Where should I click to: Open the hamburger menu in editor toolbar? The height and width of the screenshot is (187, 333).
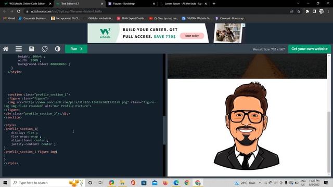tap(19, 49)
